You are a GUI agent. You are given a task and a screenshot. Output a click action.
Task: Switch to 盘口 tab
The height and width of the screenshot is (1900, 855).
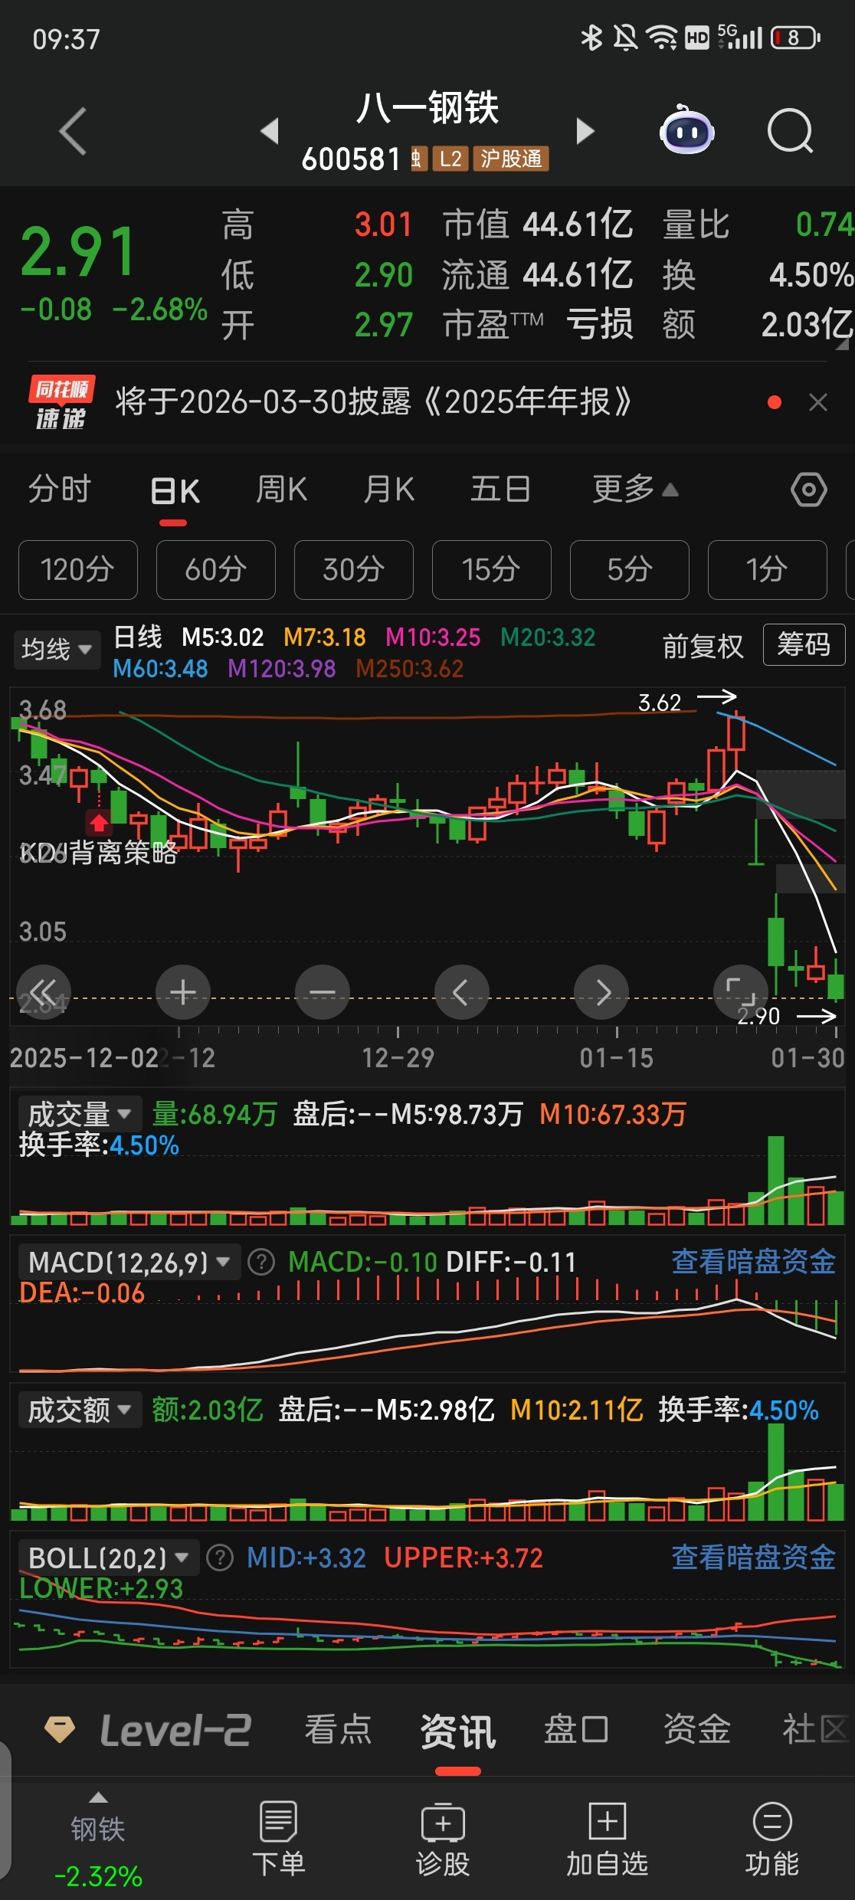point(576,1730)
